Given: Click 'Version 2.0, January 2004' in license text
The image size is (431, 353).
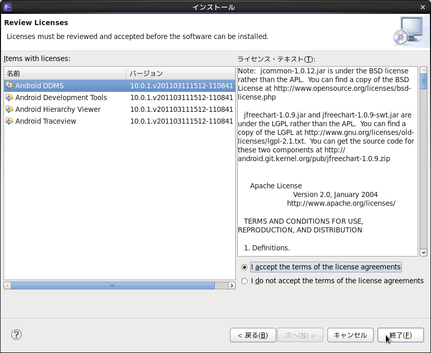Looking at the screenshot, I should [x=335, y=194].
